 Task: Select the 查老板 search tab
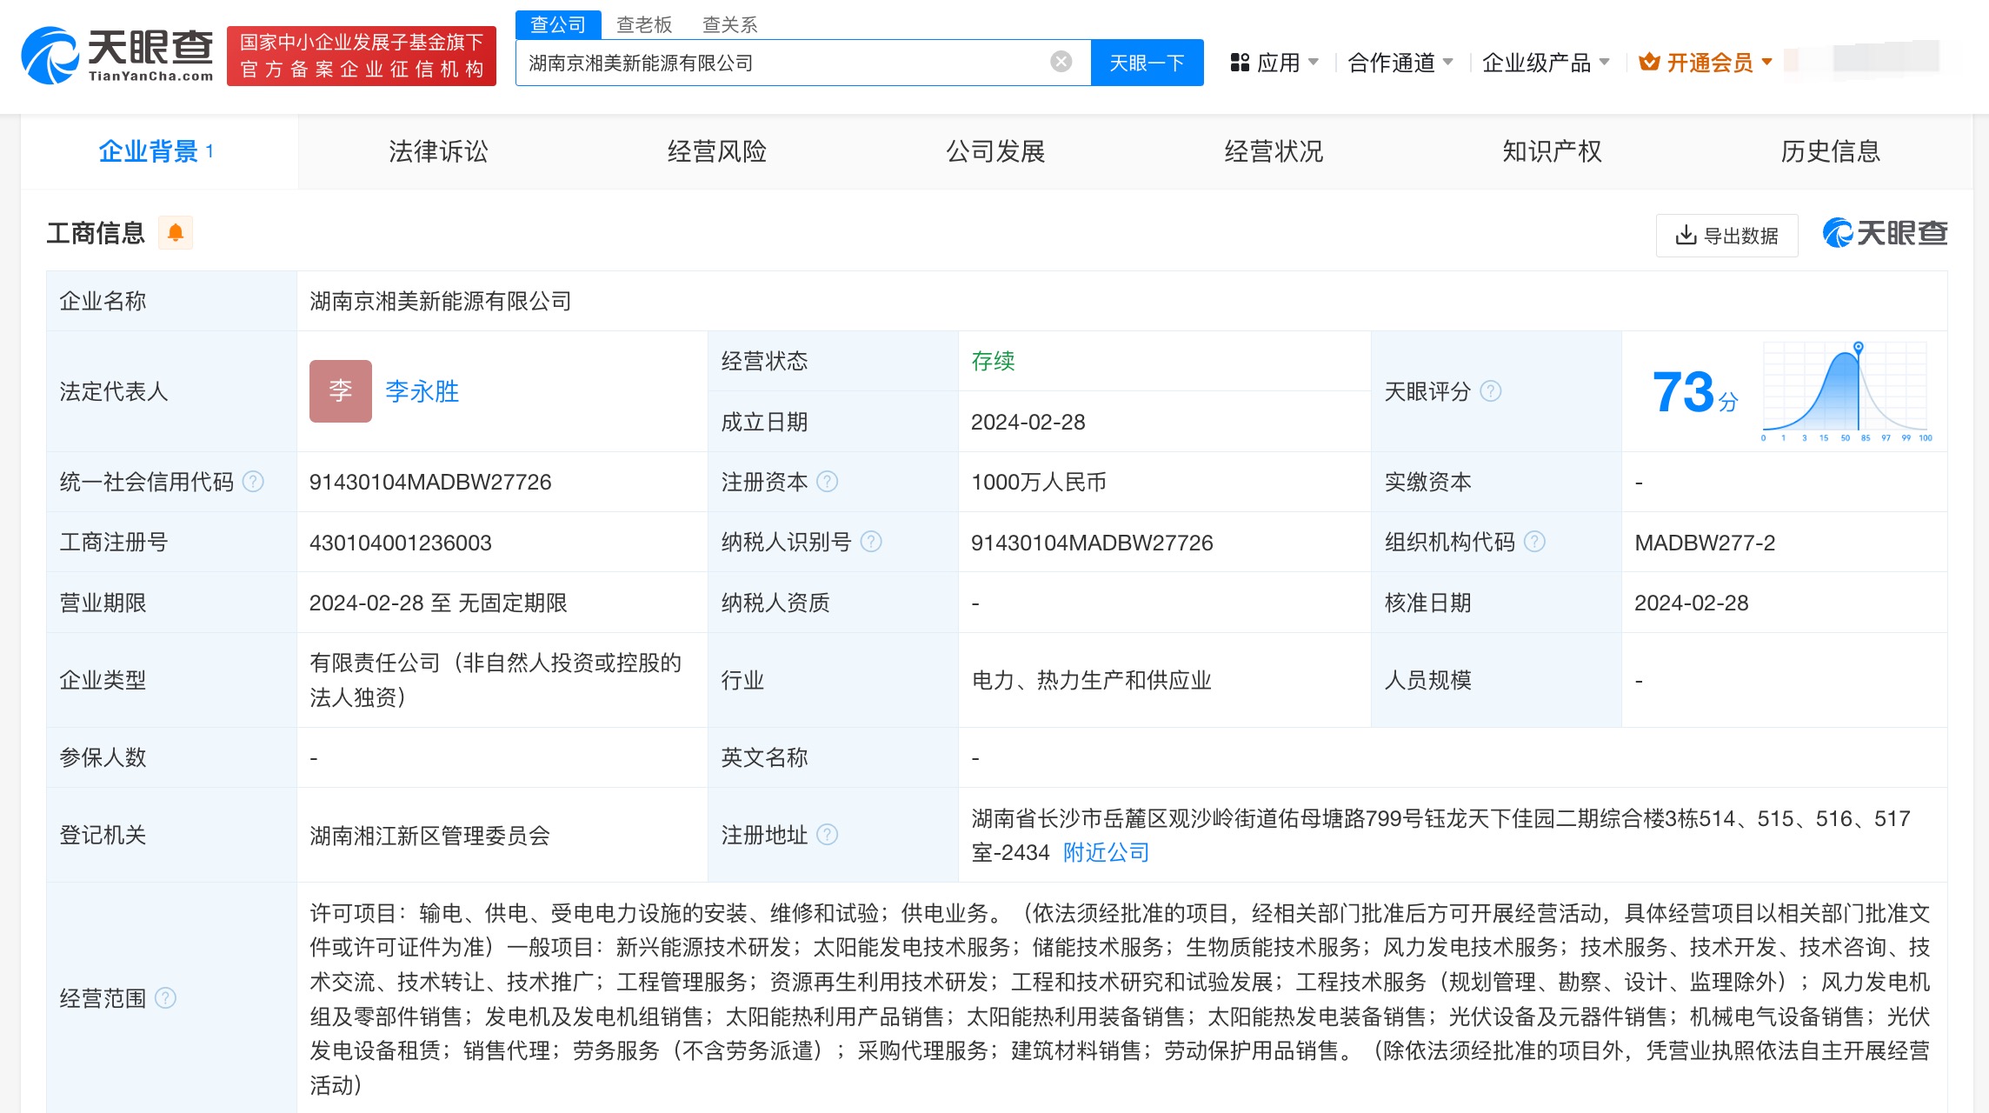pyautogui.click(x=644, y=24)
